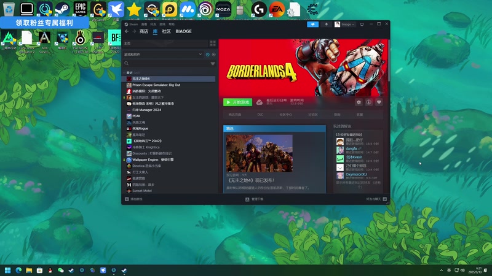Open the 查看 view menu
The height and width of the screenshot is (276, 492).
coord(144,24)
